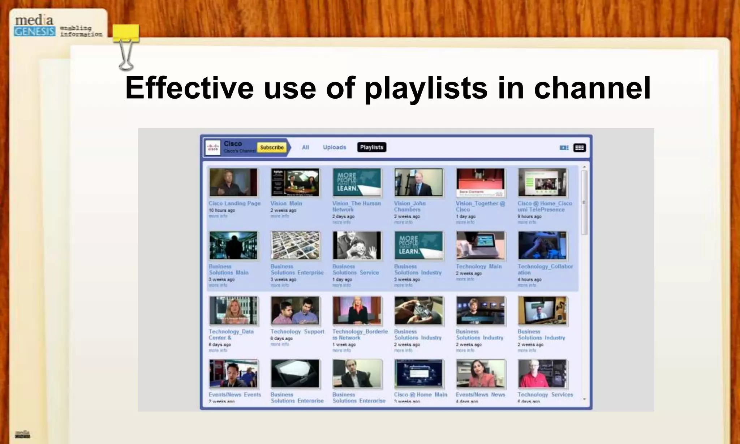Subscribe to Cisco's channel
The image size is (740, 444).
(272, 147)
